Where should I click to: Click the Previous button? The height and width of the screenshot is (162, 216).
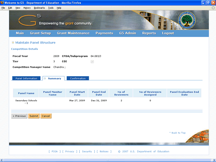click(19, 116)
